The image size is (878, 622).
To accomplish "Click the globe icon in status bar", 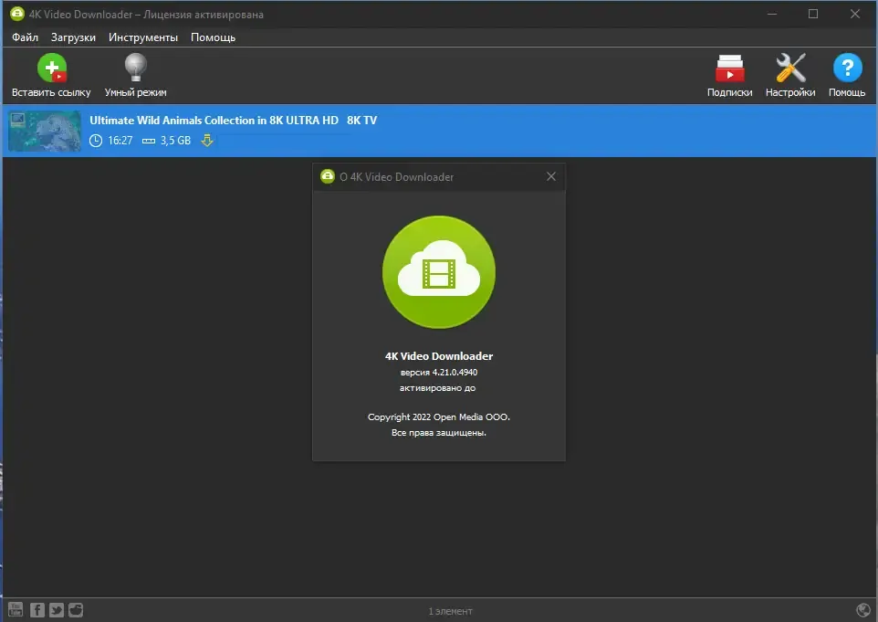I will 863,610.
